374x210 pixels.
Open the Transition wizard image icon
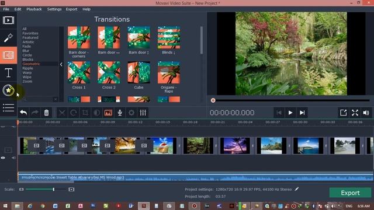point(108,113)
